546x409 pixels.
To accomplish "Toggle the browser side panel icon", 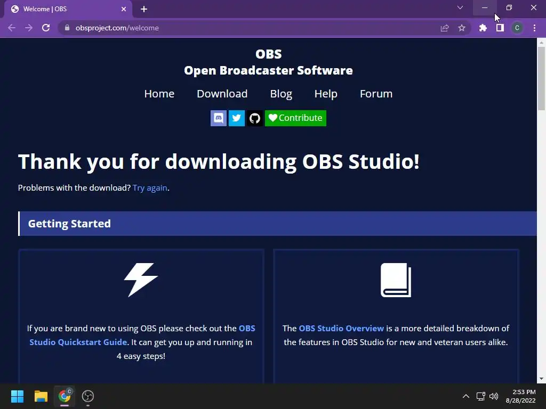I will click(500, 28).
